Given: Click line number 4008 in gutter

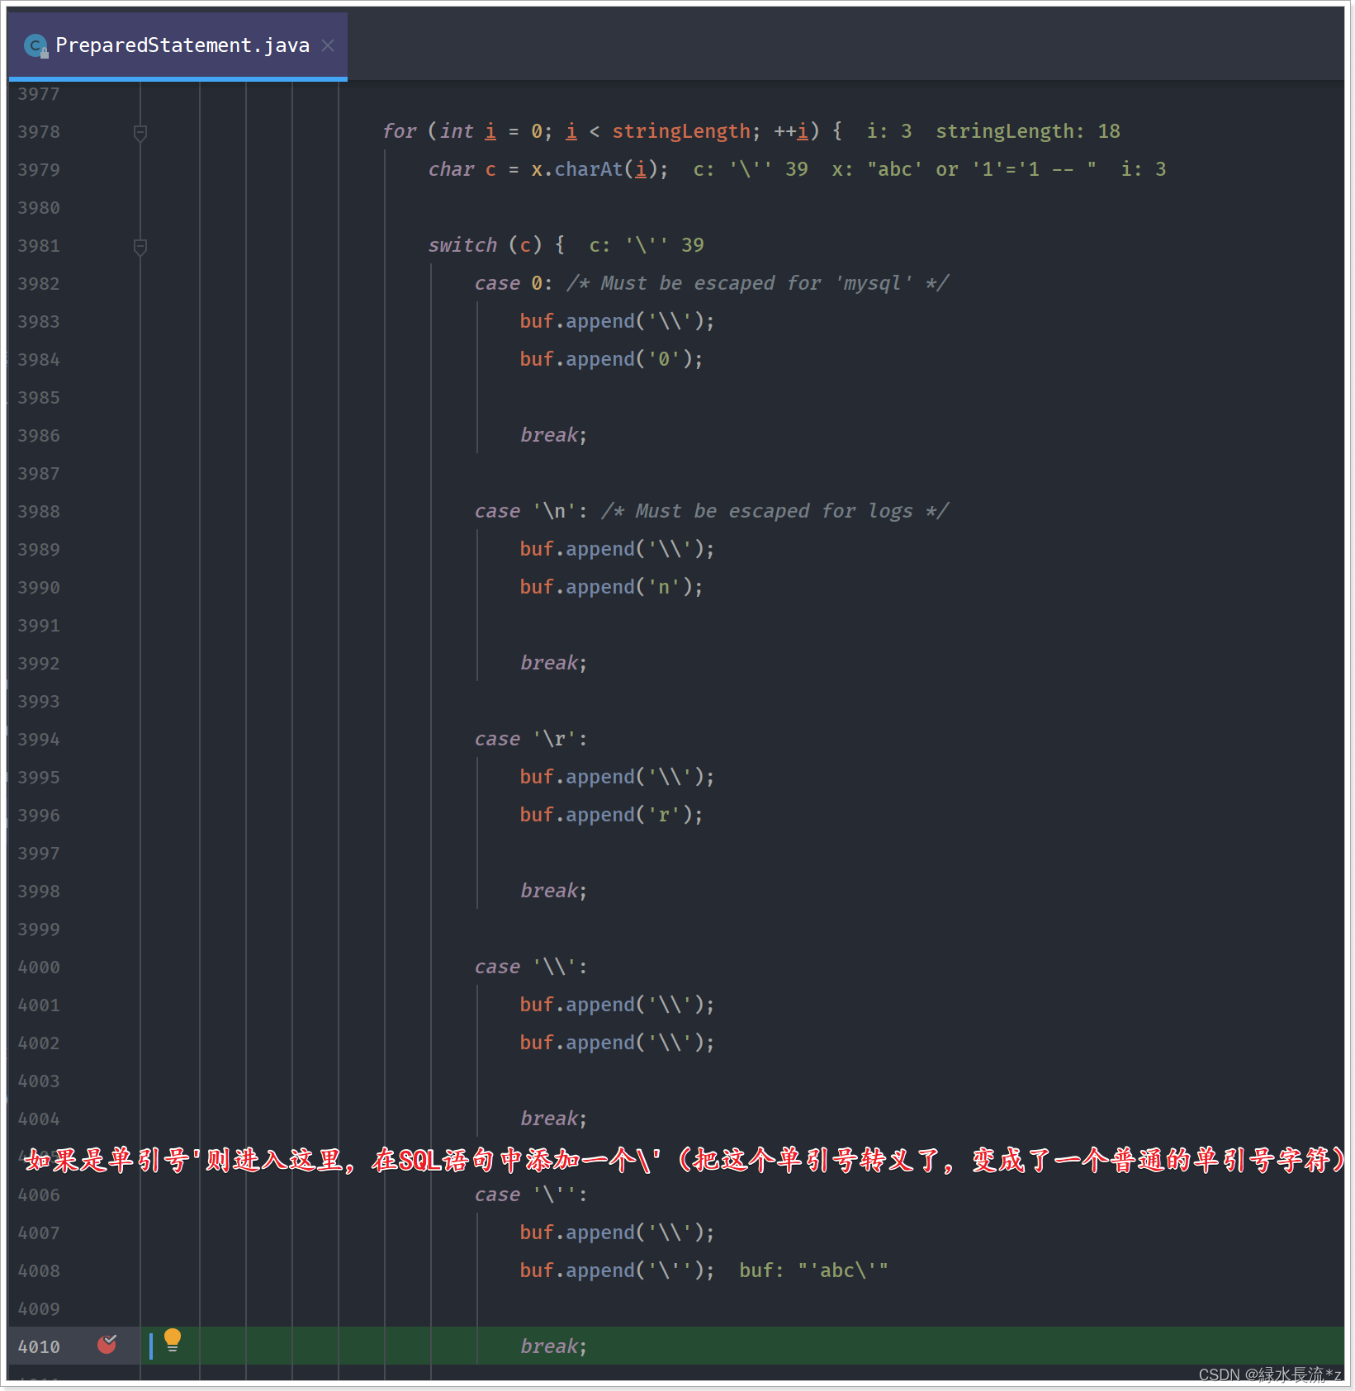Looking at the screenshot, I should 39,1271.
